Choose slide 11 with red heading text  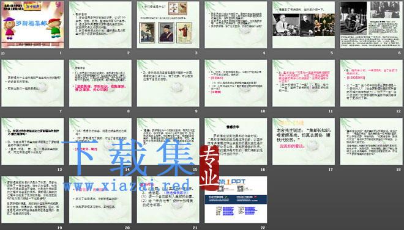tap(304, 83)
